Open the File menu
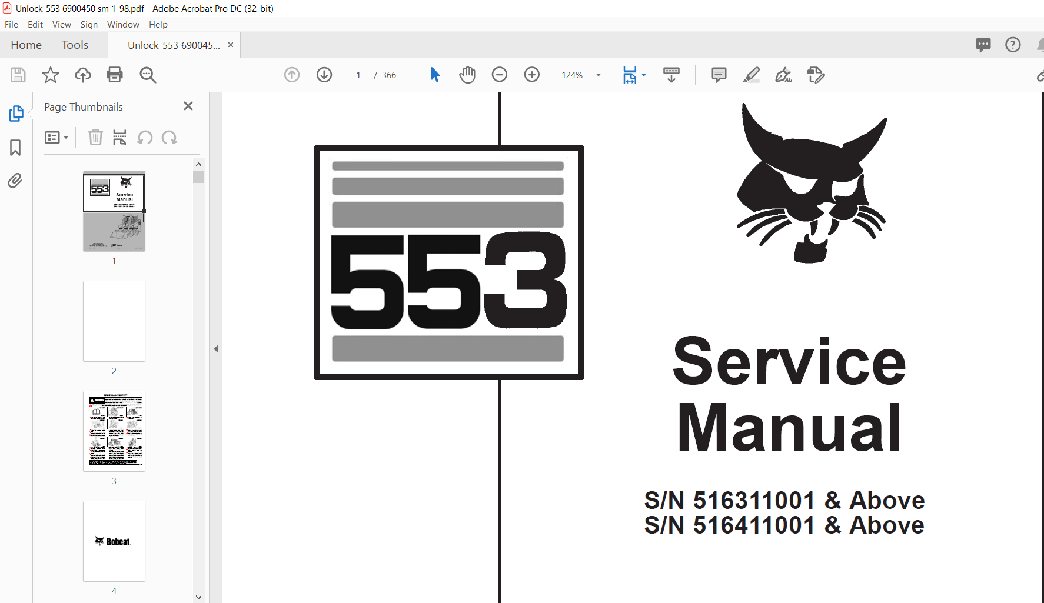Screen dimensions: 1044x603 (x=11, y=25)
